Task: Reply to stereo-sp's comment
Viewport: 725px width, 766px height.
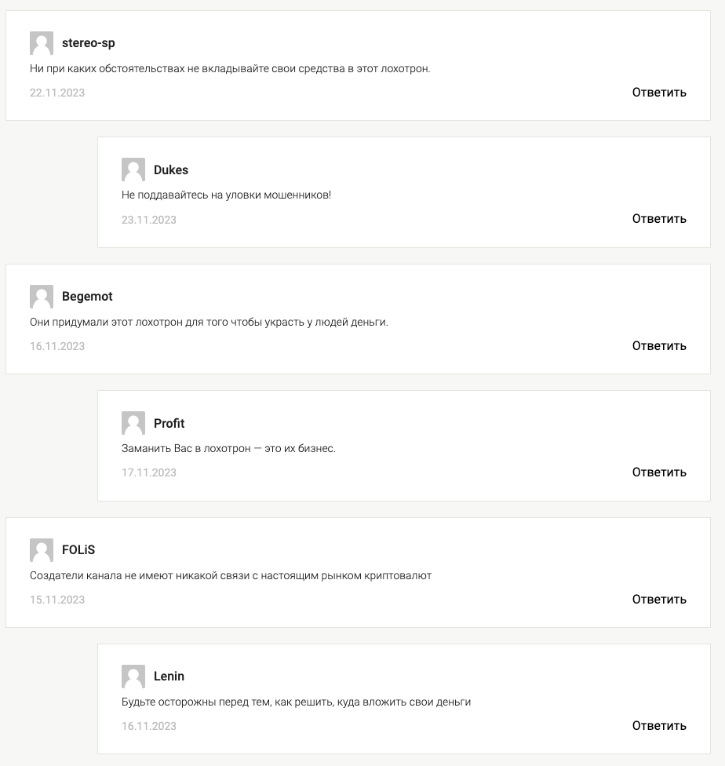Action: coord(659,93)
